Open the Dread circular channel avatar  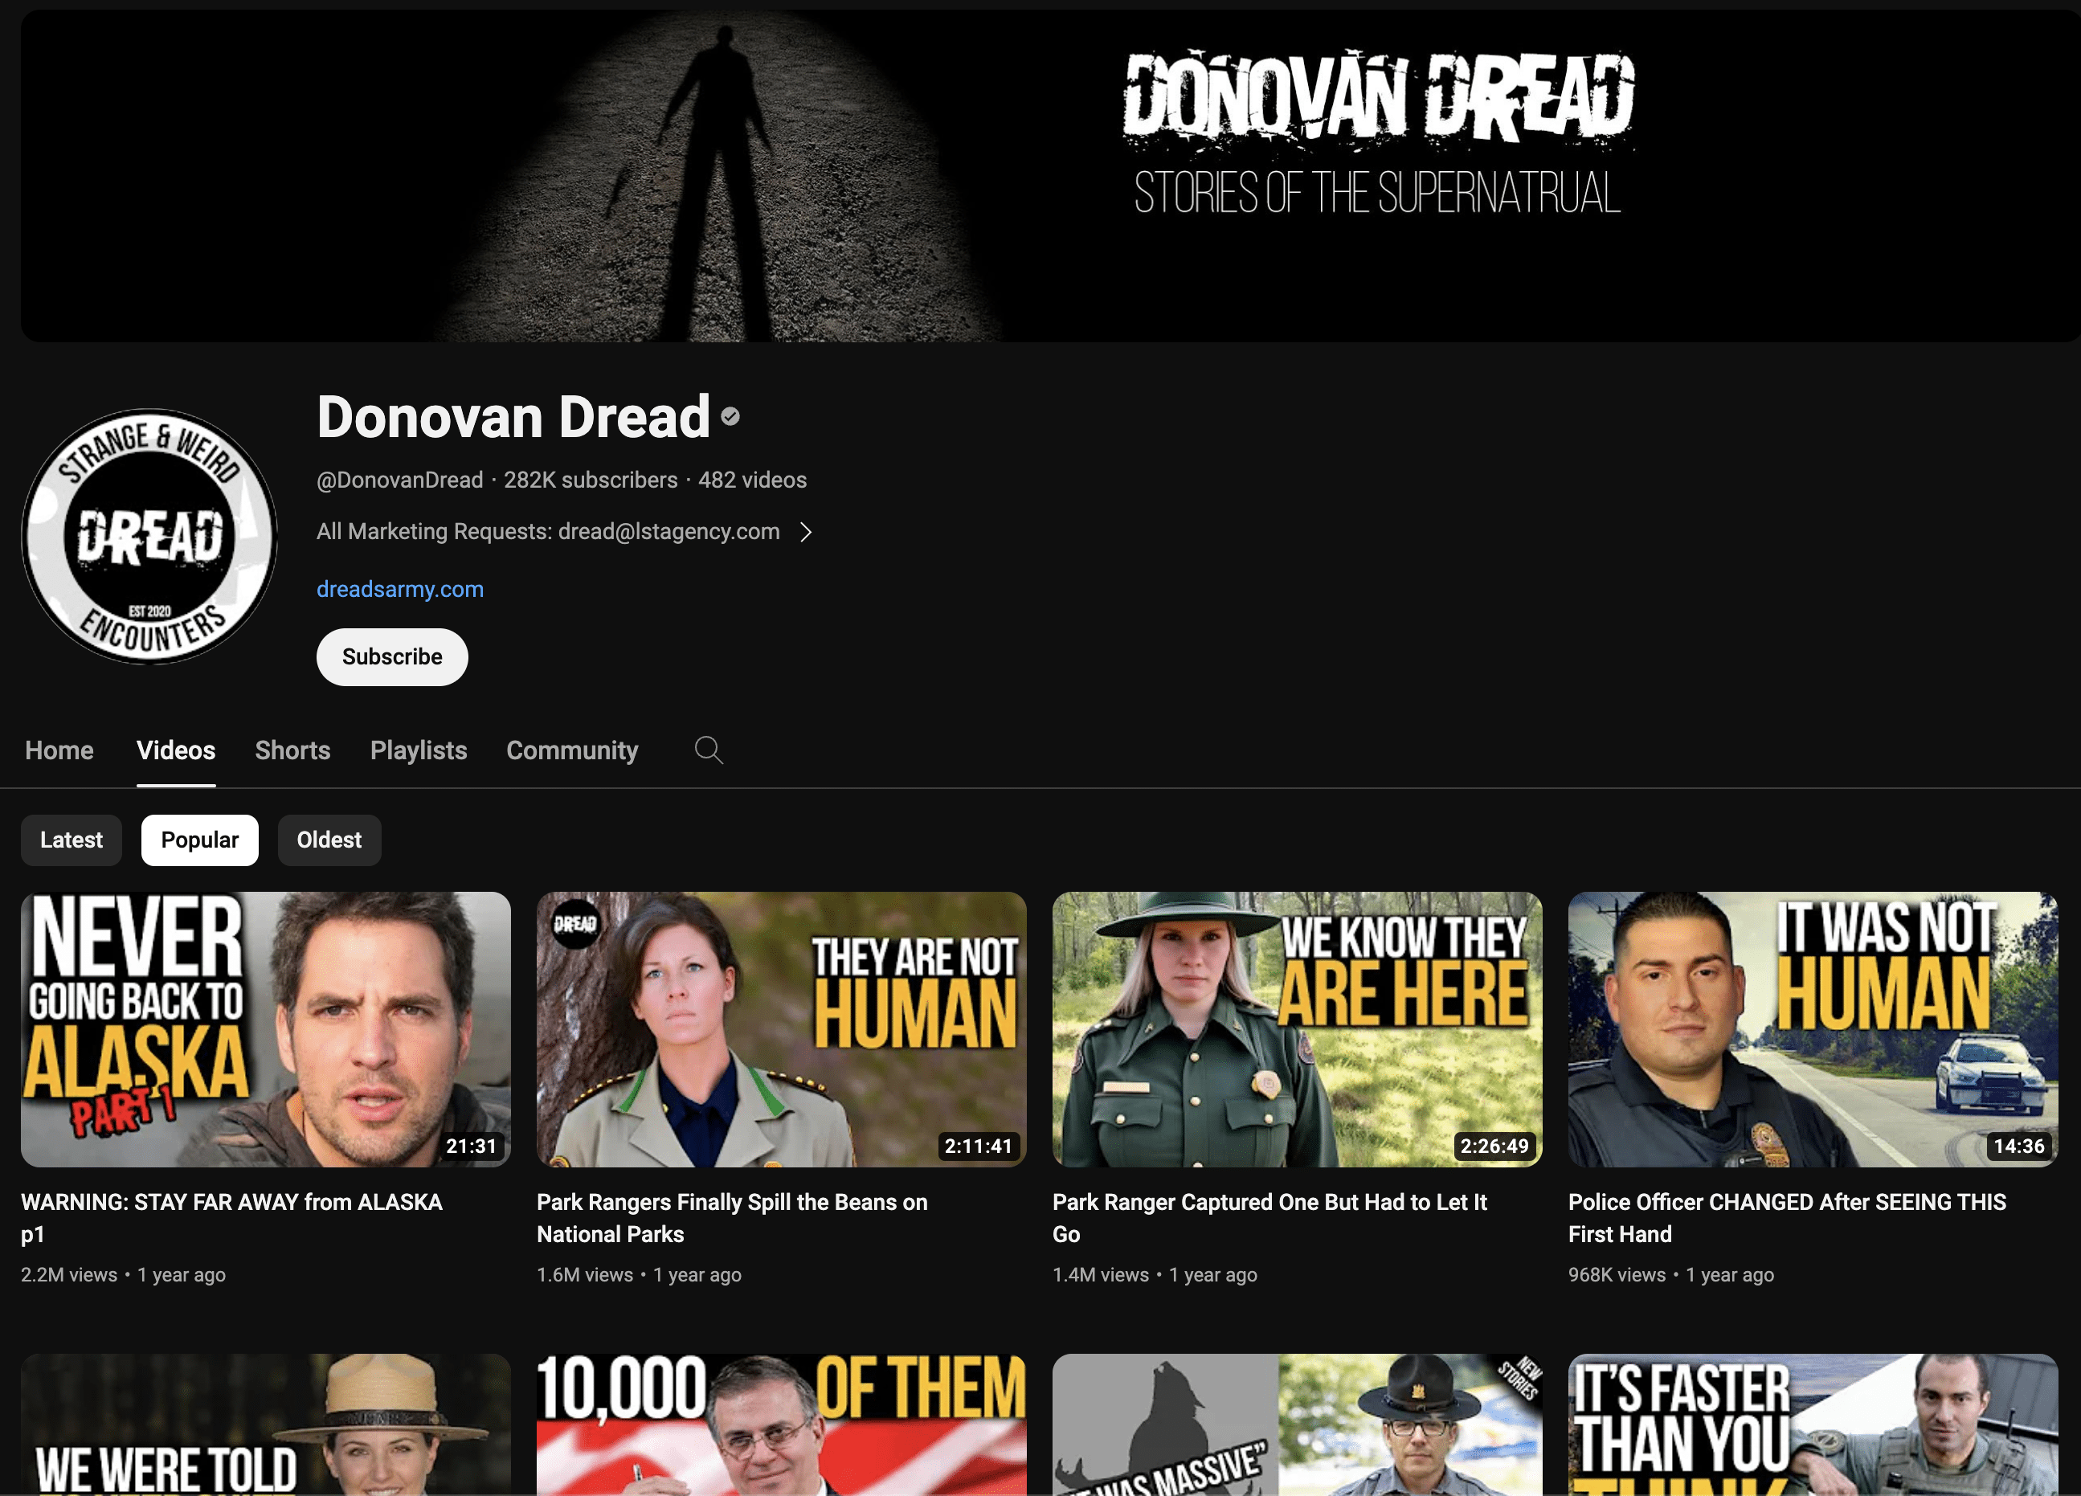tap(149, 537)
